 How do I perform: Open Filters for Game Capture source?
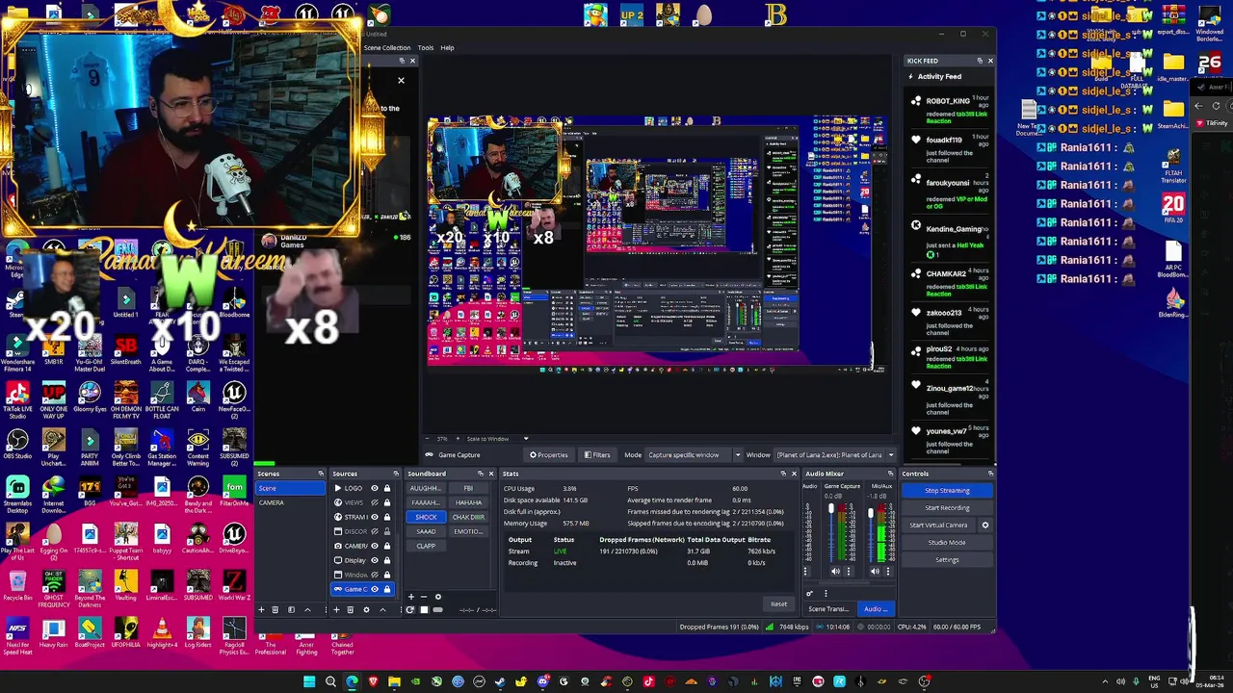point(596,454)
